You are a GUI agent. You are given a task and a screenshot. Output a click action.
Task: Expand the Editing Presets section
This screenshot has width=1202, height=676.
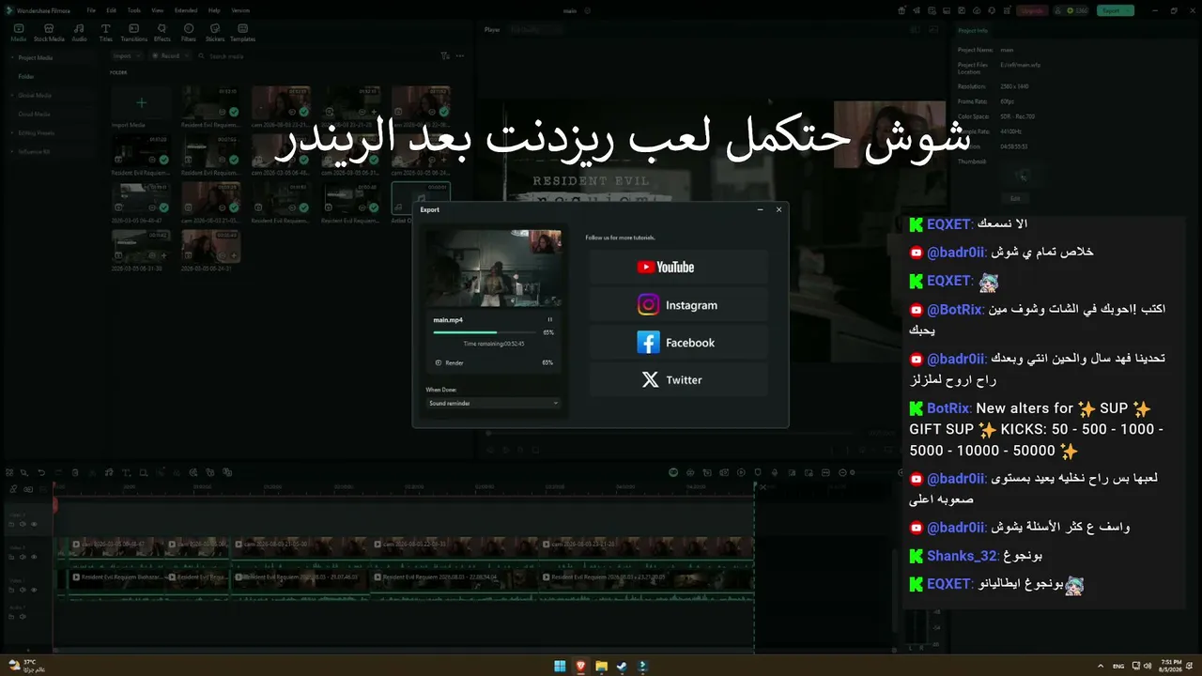[x=11, y=132]
